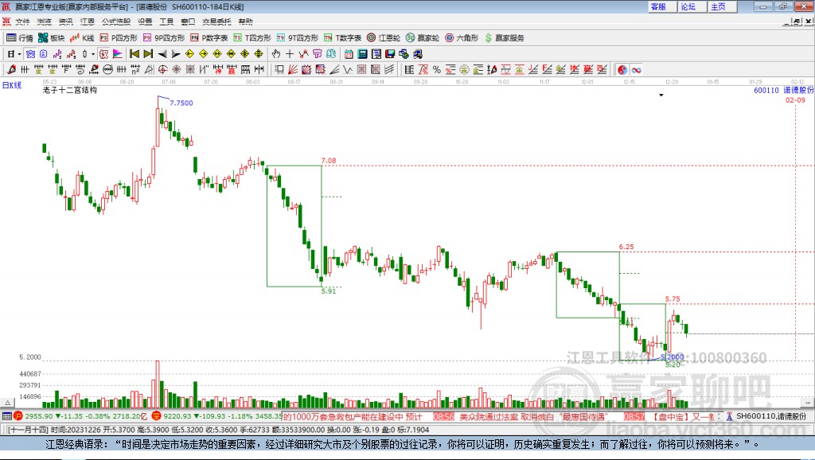Expand the 日 period dropdown
The width and height of the screenshot is (815, 460).
(19, 54)
